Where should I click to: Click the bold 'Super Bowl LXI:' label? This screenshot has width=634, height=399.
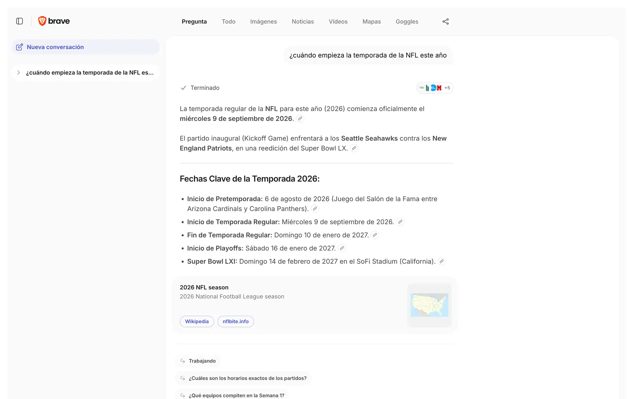[212, 262]
